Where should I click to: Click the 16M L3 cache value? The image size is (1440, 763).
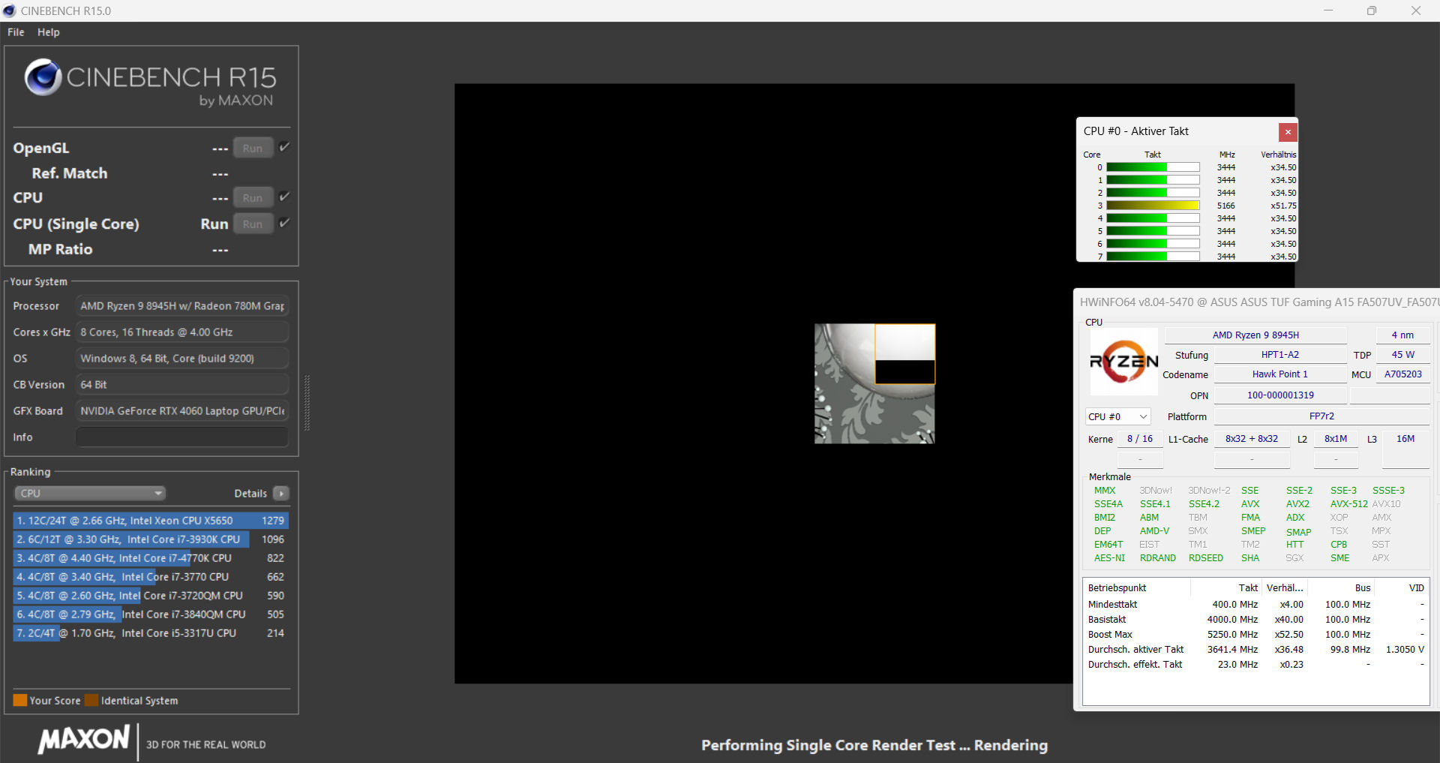(x=1405, y=439)
